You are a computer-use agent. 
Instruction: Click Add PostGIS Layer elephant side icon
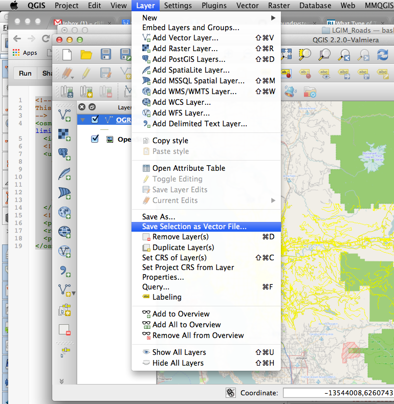tap(64, 154)
